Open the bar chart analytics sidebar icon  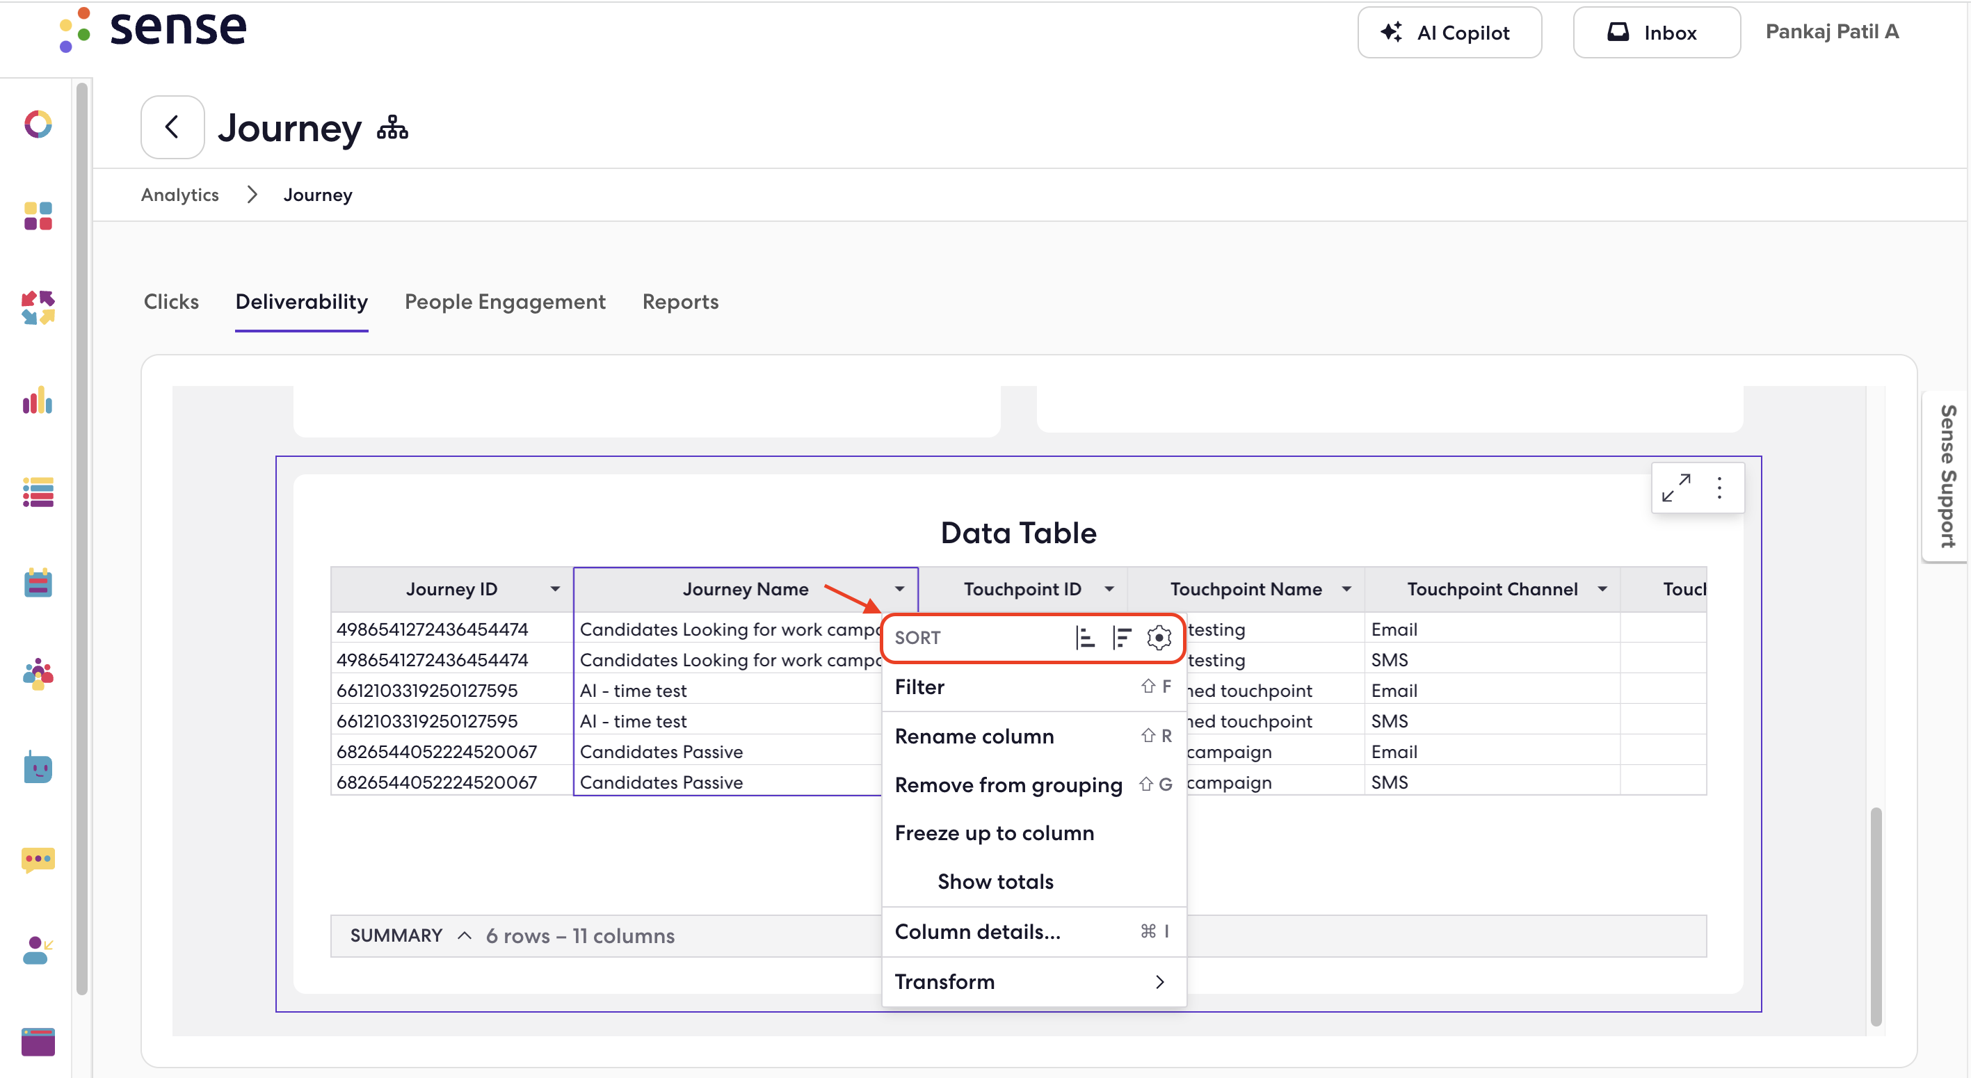[38, 400]
